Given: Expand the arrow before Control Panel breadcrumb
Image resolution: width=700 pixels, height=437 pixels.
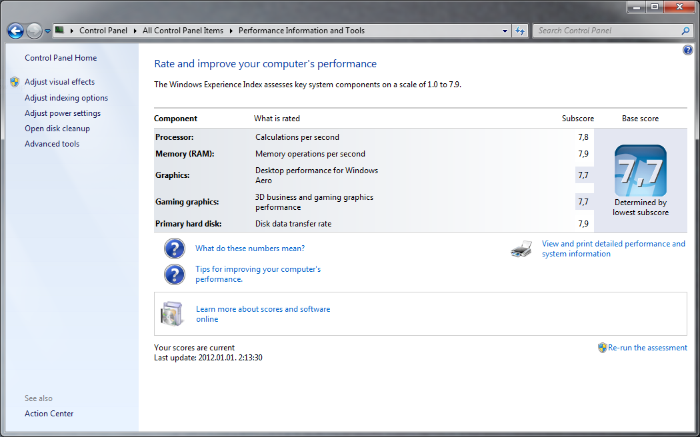Looking at the screenshot, I should click(72, 31).
